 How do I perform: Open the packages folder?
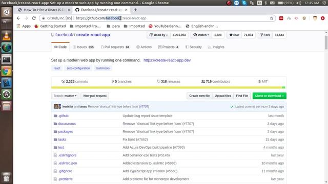pyautogui.click(x=66, y=131)
